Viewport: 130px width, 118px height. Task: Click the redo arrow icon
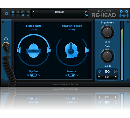coord(28,12)
